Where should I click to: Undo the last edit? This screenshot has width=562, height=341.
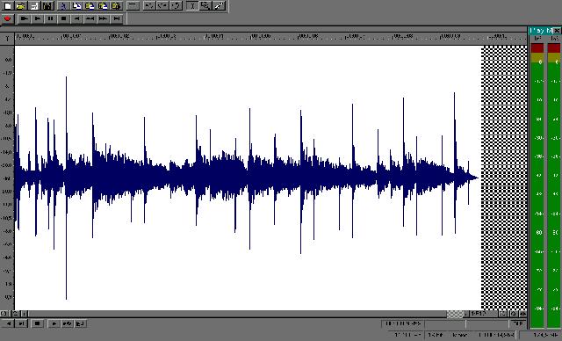pos(149,6)
